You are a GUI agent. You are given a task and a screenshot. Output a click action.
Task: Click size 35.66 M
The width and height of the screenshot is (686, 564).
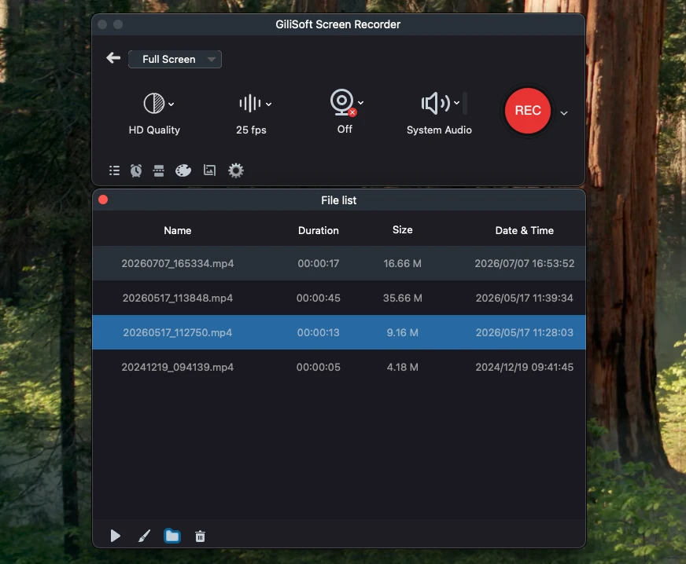pyautogui.click(x=403, y=298)
